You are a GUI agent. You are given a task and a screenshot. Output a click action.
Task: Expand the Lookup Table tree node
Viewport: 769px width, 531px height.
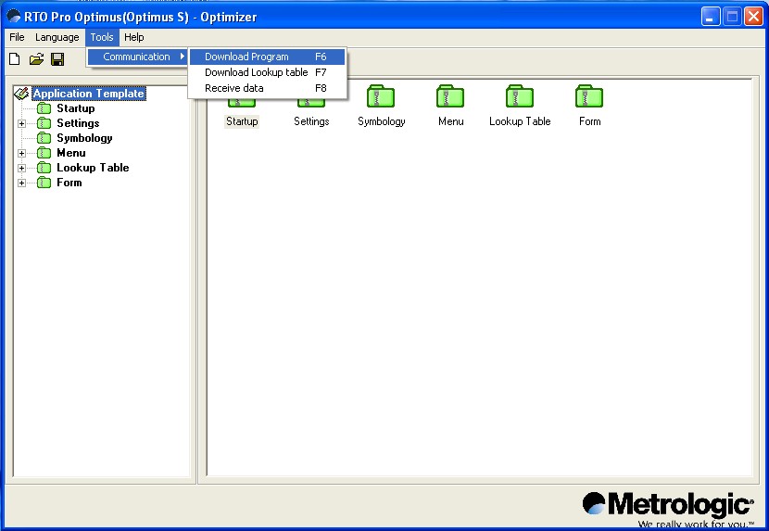22,168
